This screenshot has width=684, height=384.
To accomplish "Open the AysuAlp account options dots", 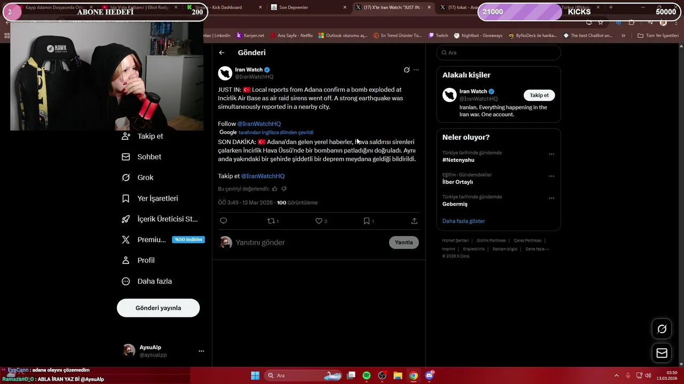I will coord(201,351).
